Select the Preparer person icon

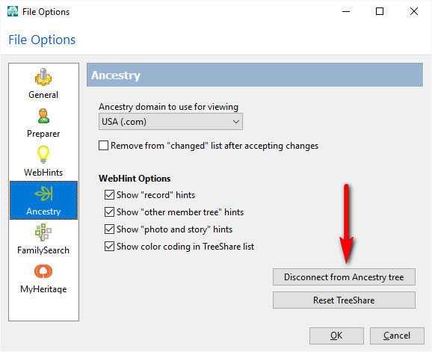pos(43,116)
